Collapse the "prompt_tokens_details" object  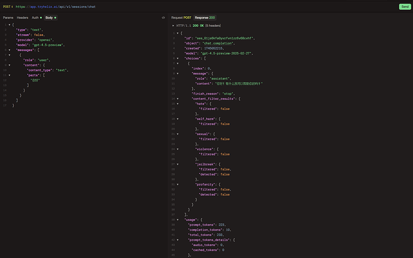(x=178, y=240)
